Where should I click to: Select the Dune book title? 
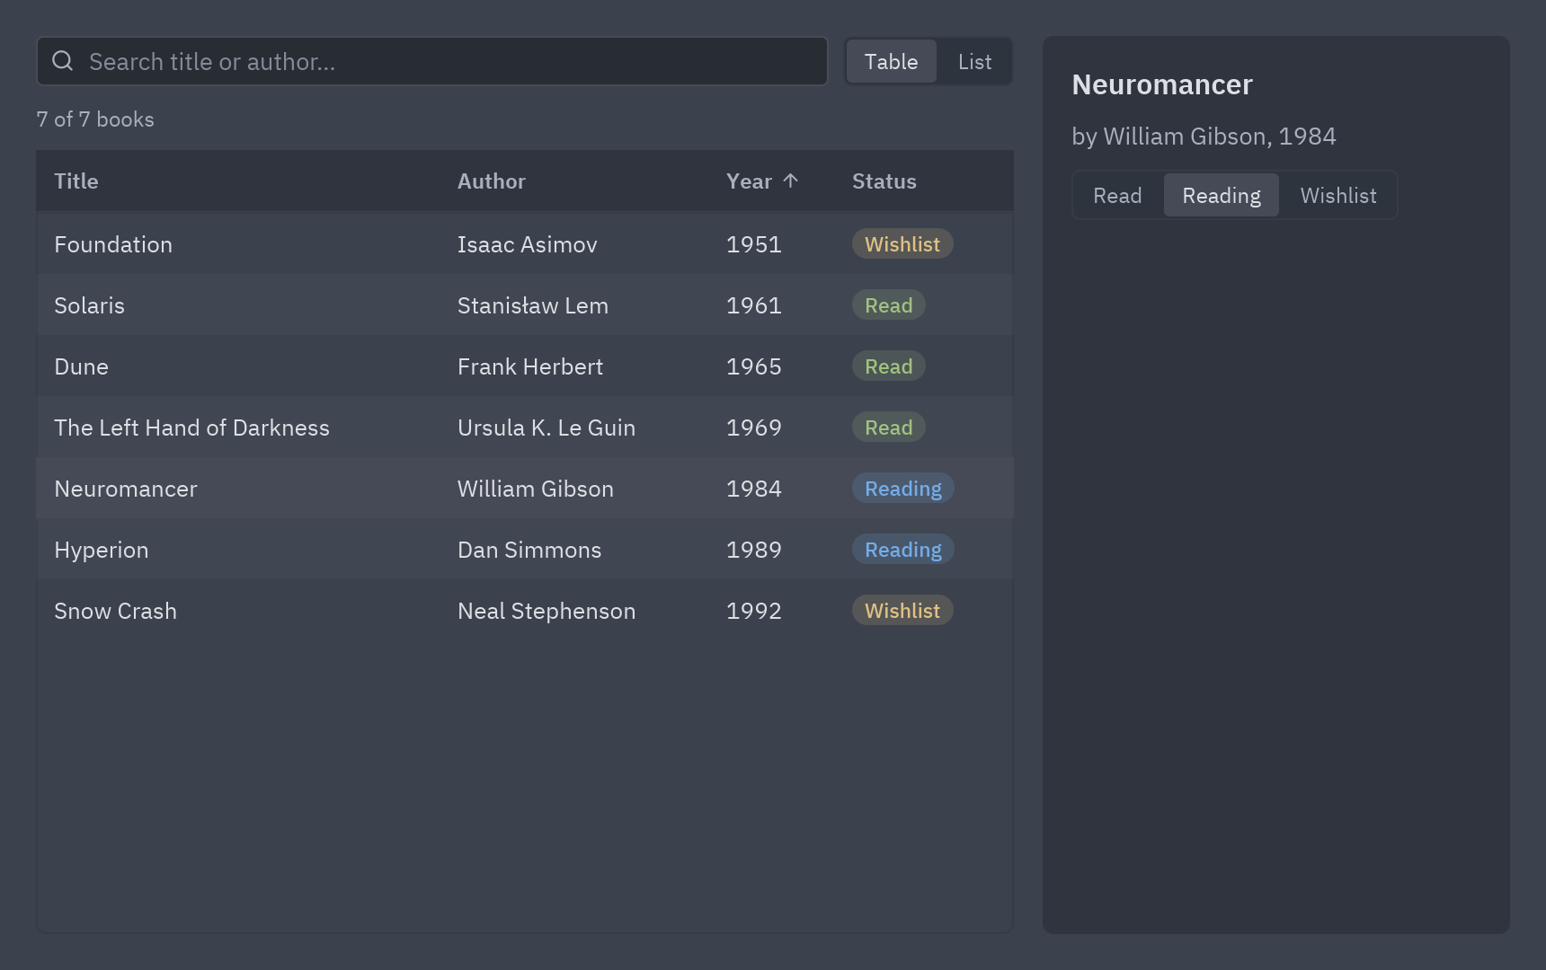[81, 366]
